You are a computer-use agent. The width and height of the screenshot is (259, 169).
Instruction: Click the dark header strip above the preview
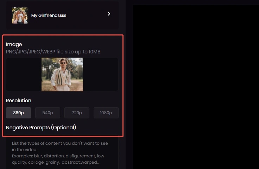(x=196, y=2)
